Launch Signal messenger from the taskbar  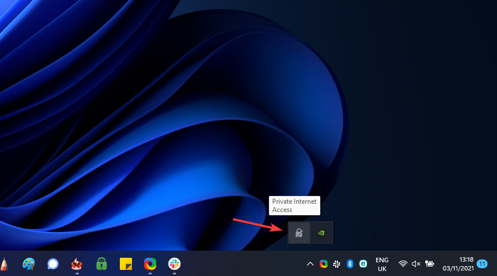click(53, 264)
